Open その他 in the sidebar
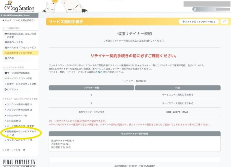Viewport: 231px width, 167px height. (x=10, y=58)
